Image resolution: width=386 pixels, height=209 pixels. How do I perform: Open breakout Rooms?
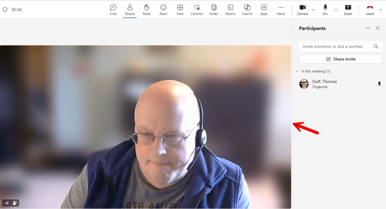click(230, 9)
